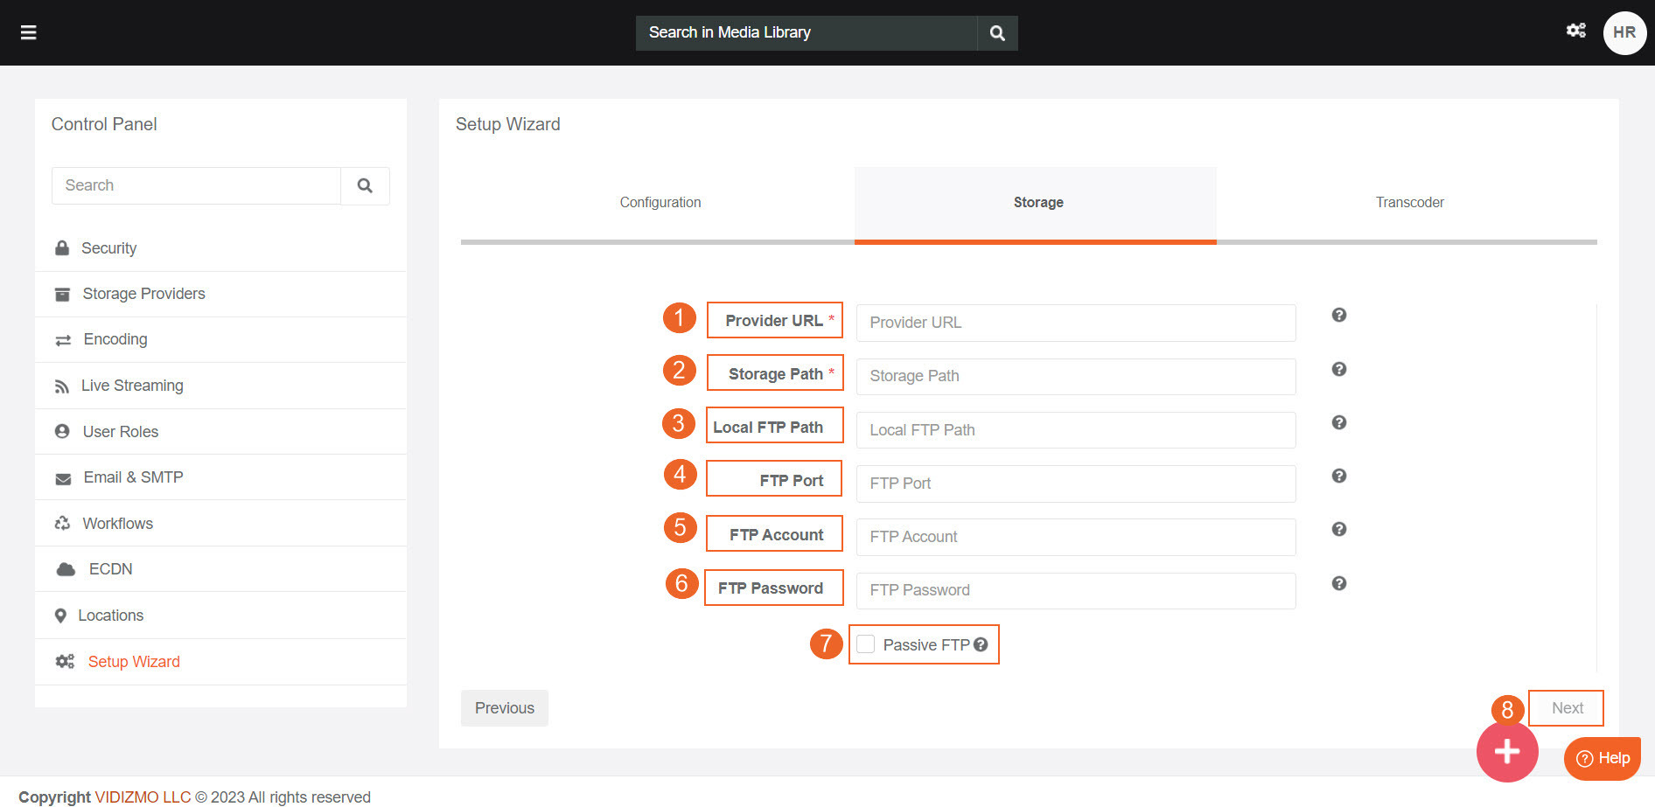Image resolution: width=1655 pixels, height=807 pixels.
Task: Open the settings gears icon in header
Action: pyautogui.click(x=1575, y=31)
